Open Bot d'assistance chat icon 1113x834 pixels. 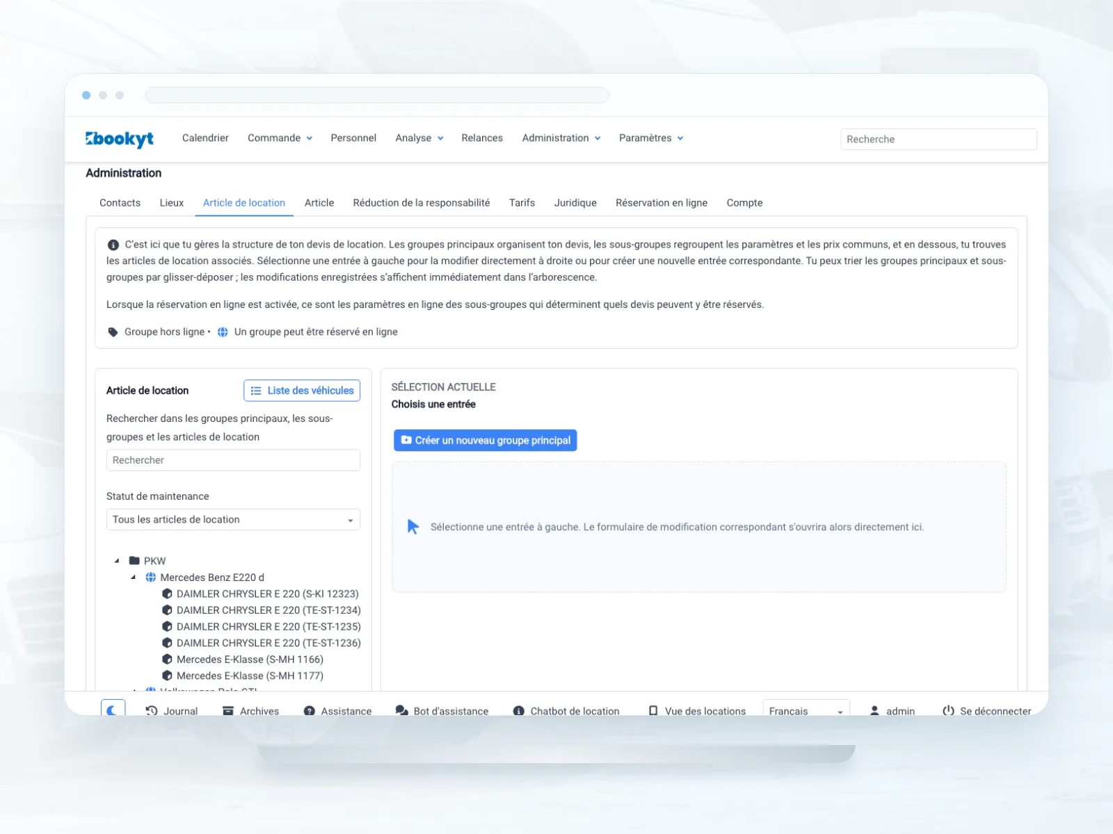pos(401,711)
